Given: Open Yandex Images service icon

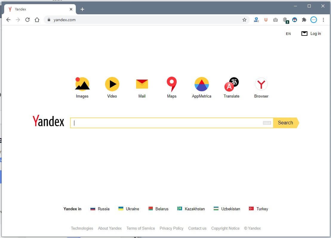Looking at the screenshot, I should (x=82, y=84).
